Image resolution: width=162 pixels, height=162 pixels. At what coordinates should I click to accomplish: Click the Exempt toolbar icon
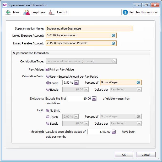tap(52, 12)
